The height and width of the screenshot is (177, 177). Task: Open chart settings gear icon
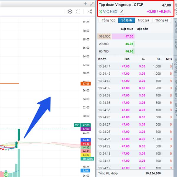click(70, 12)
